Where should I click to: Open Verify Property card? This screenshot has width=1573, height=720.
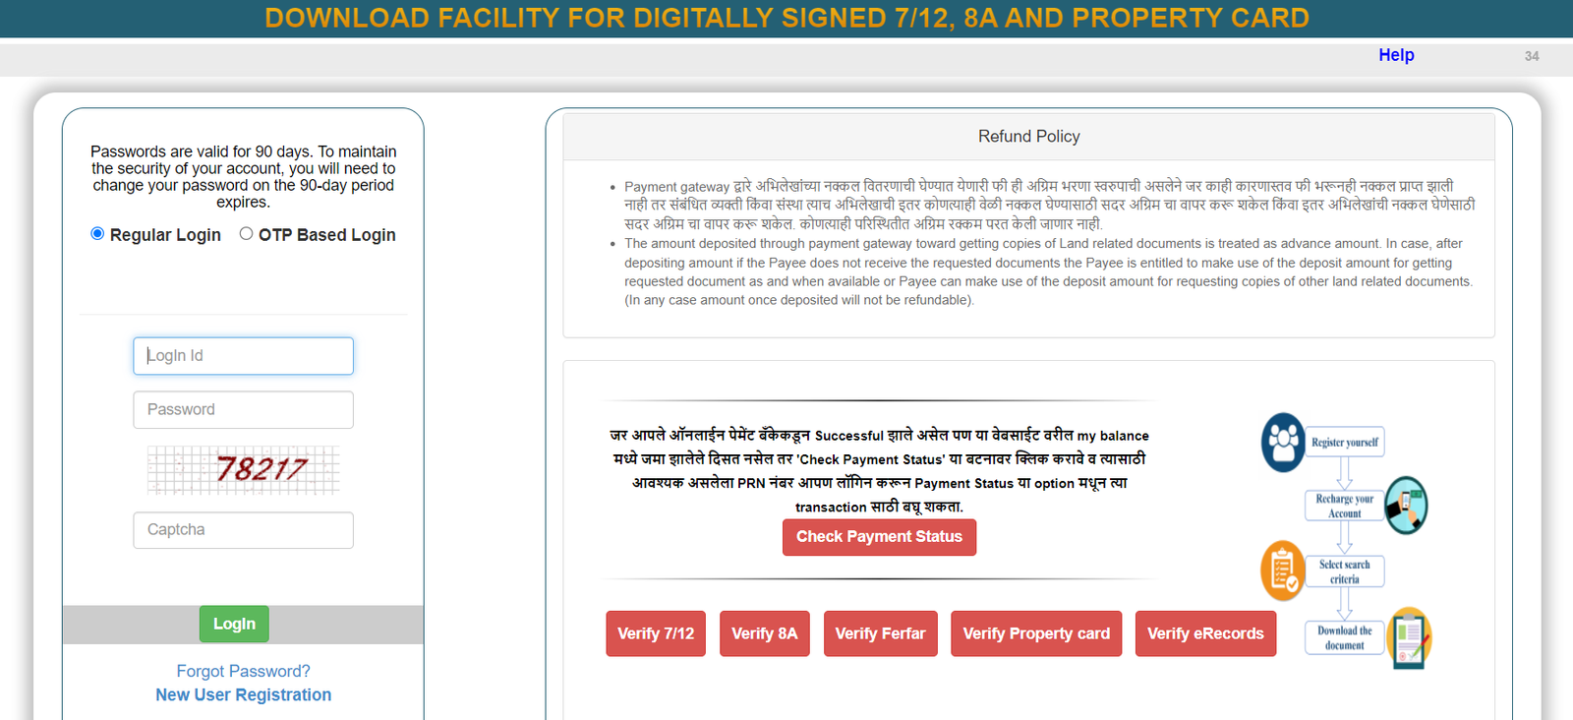coord(1036,633)
